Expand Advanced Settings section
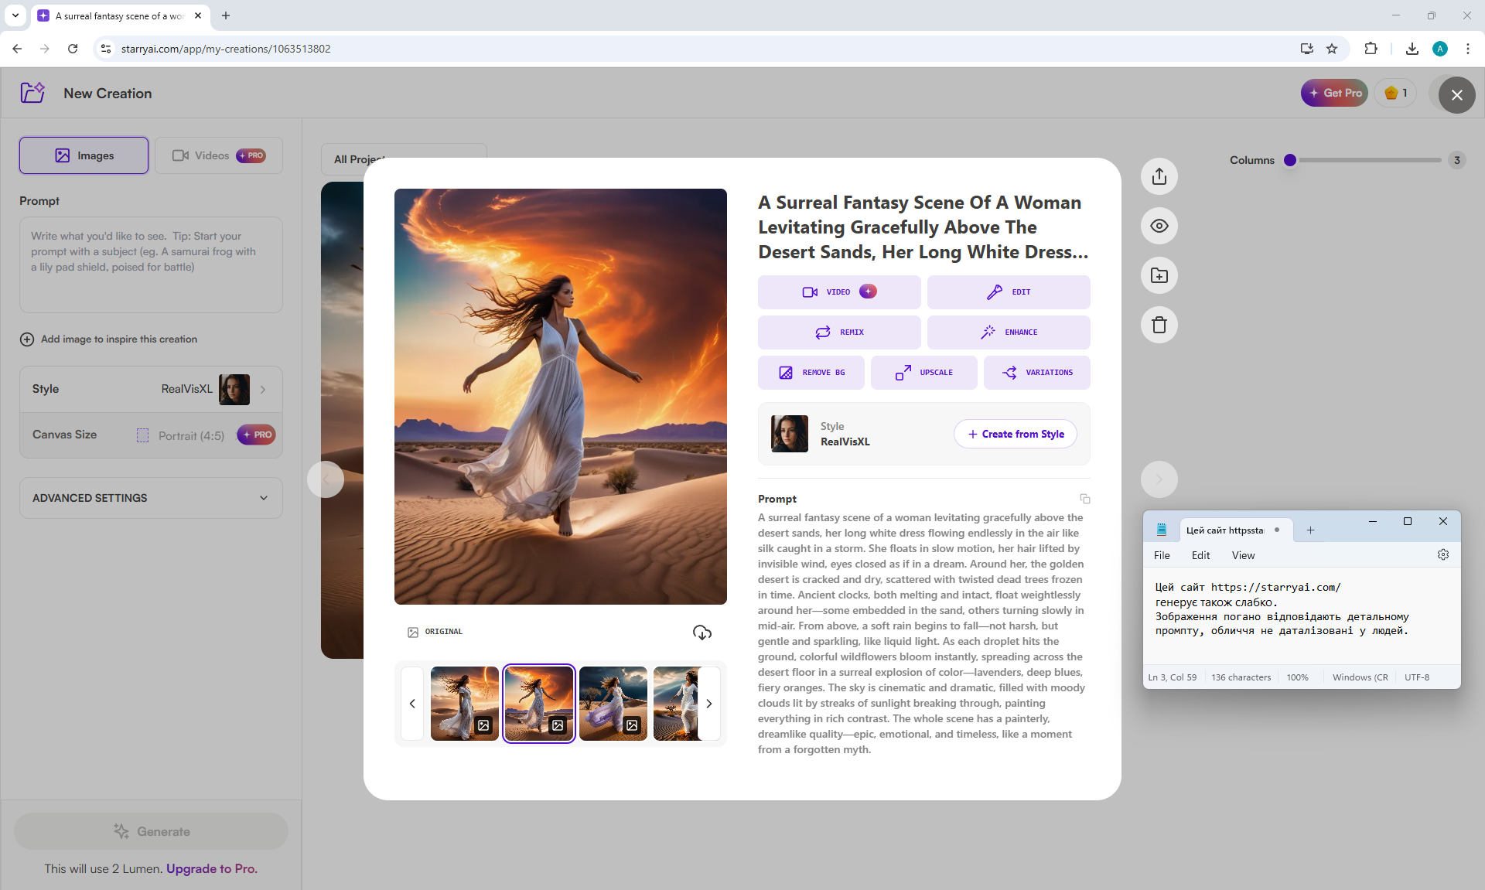1485x890 pixels. coord(151,498)
